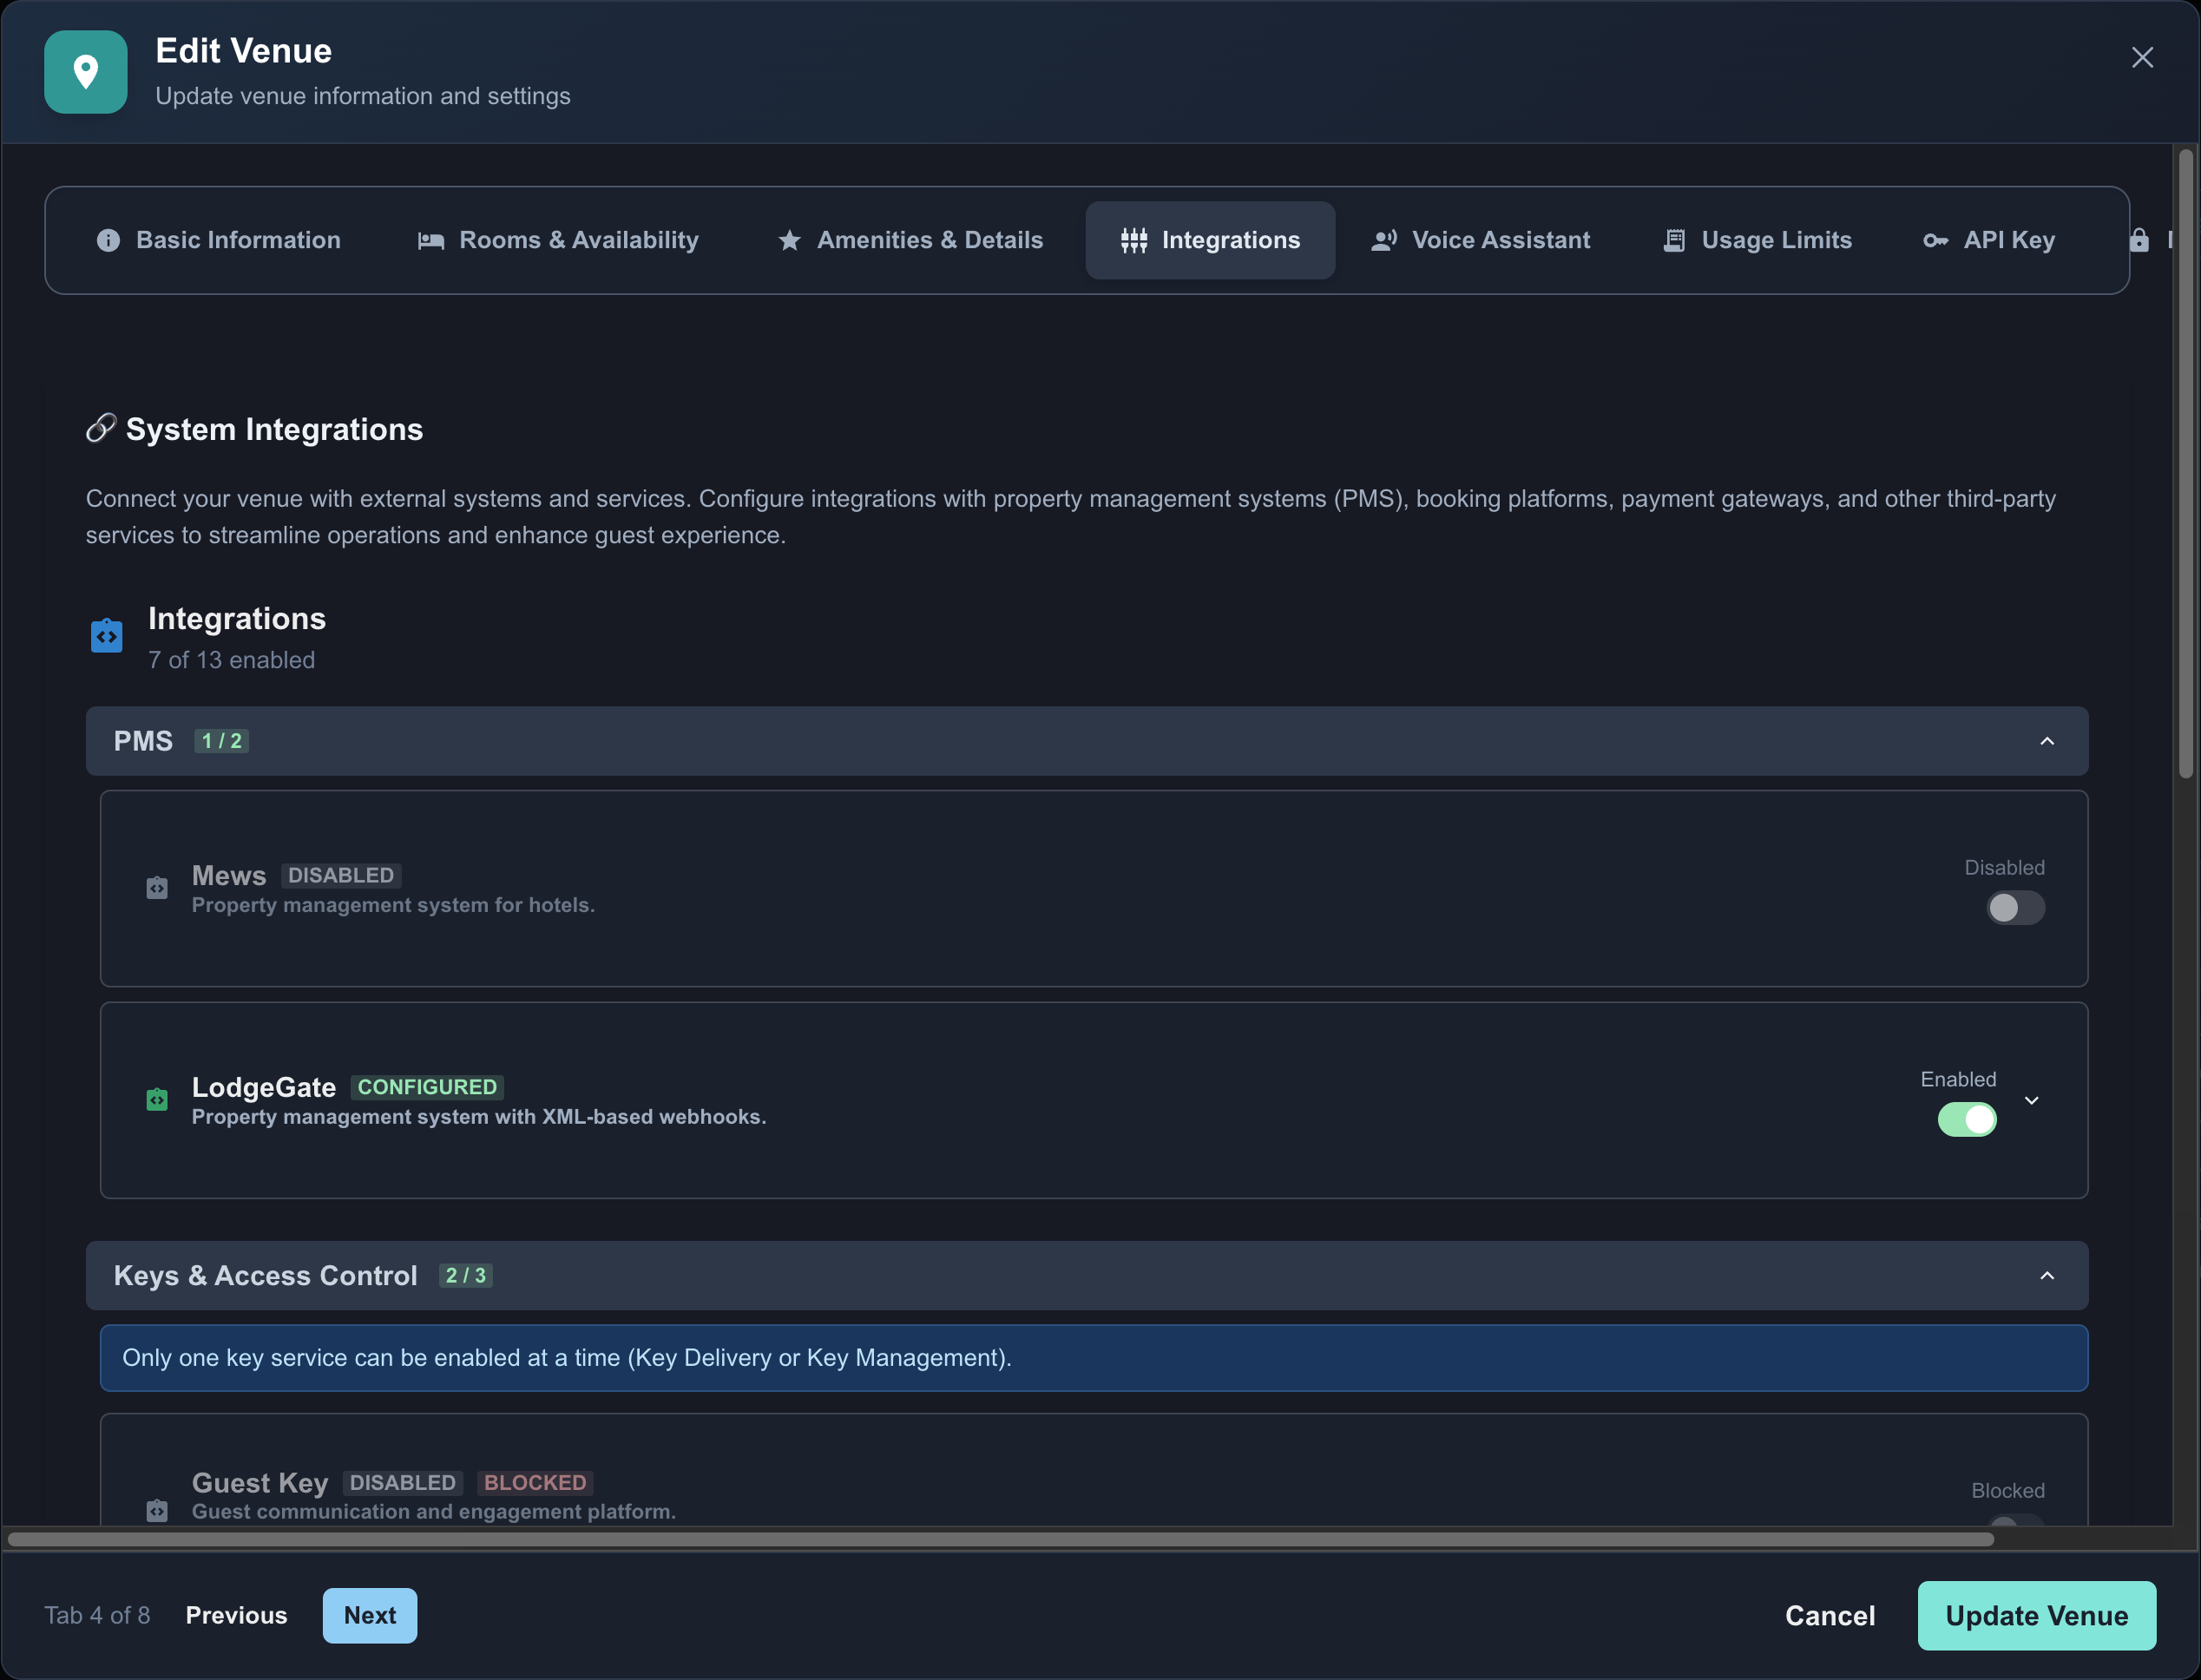Click the 'Update venue information and settings' subtitle

(363, 96)
